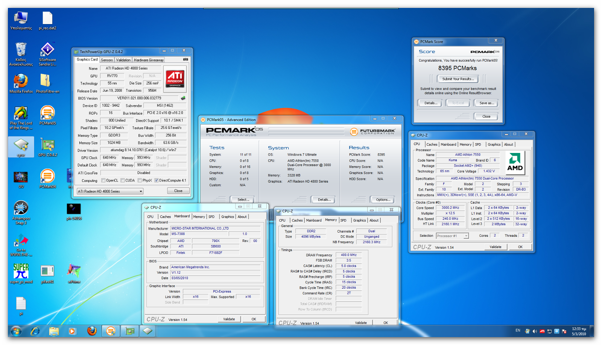Open Windows Explorer folder on taskbar
Image resolution: width=602 pixels, height=345 pixels.
pos(54,331)
